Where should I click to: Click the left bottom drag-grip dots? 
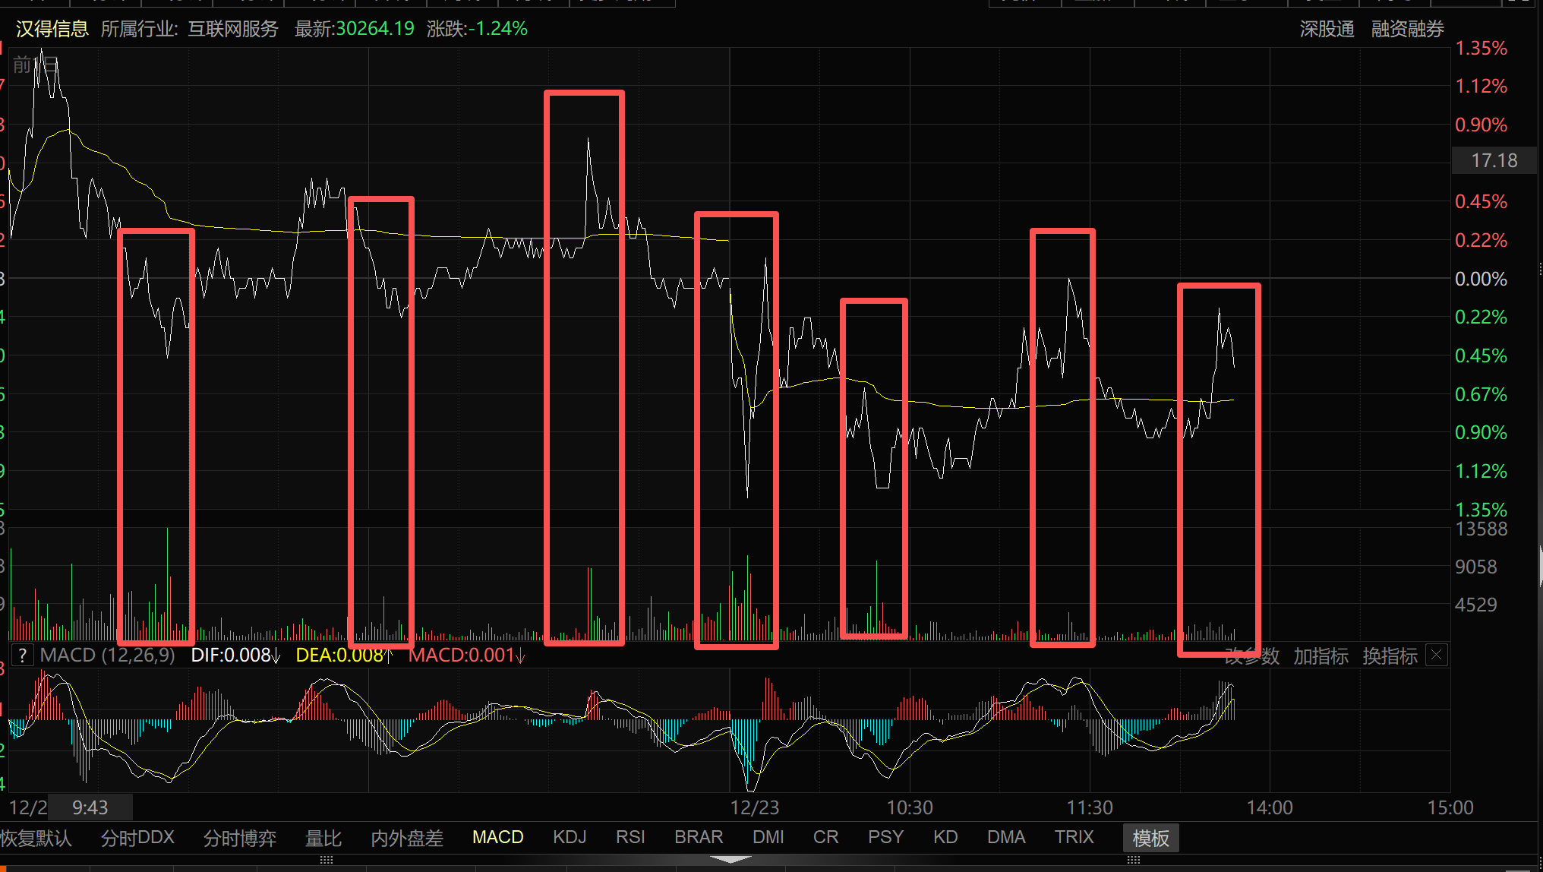(x=327, y=860)
